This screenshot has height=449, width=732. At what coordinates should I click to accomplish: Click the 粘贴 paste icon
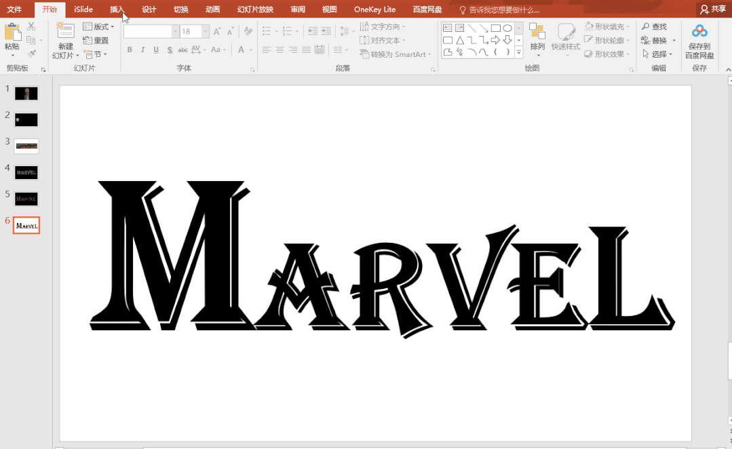coord(12,33)
